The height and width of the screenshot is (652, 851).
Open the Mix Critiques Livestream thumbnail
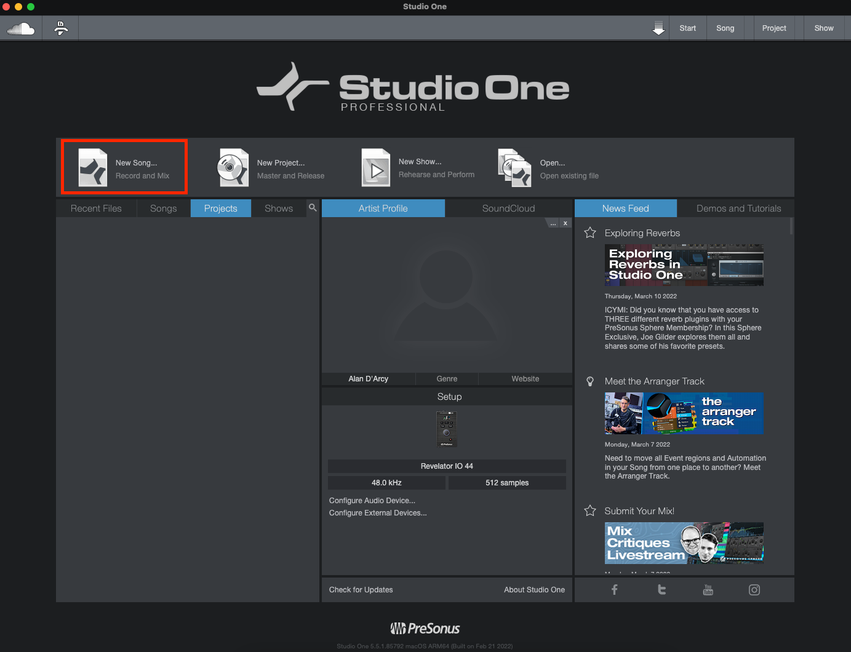click(684, 543)
